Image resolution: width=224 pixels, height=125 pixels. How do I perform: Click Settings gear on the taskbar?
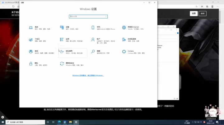coord(76,122)
